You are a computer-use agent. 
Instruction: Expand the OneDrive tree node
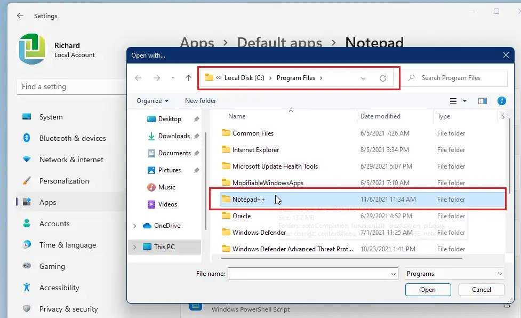[x=134, y=226]
